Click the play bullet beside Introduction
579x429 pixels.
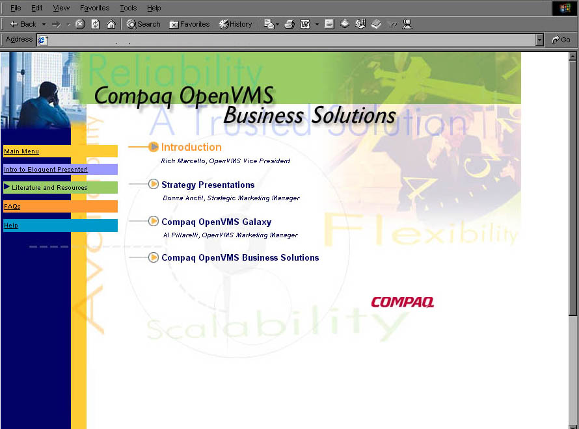point(154,147)
